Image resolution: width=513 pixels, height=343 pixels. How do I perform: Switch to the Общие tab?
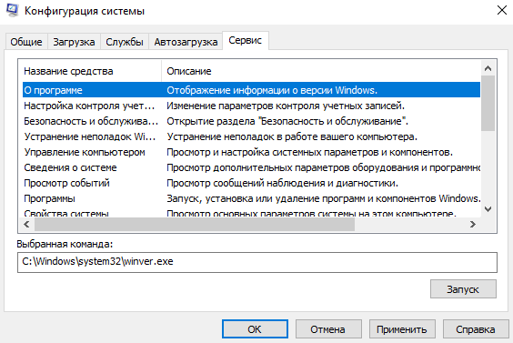(x=26, y=42)
